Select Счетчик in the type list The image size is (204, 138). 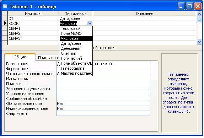76,53
